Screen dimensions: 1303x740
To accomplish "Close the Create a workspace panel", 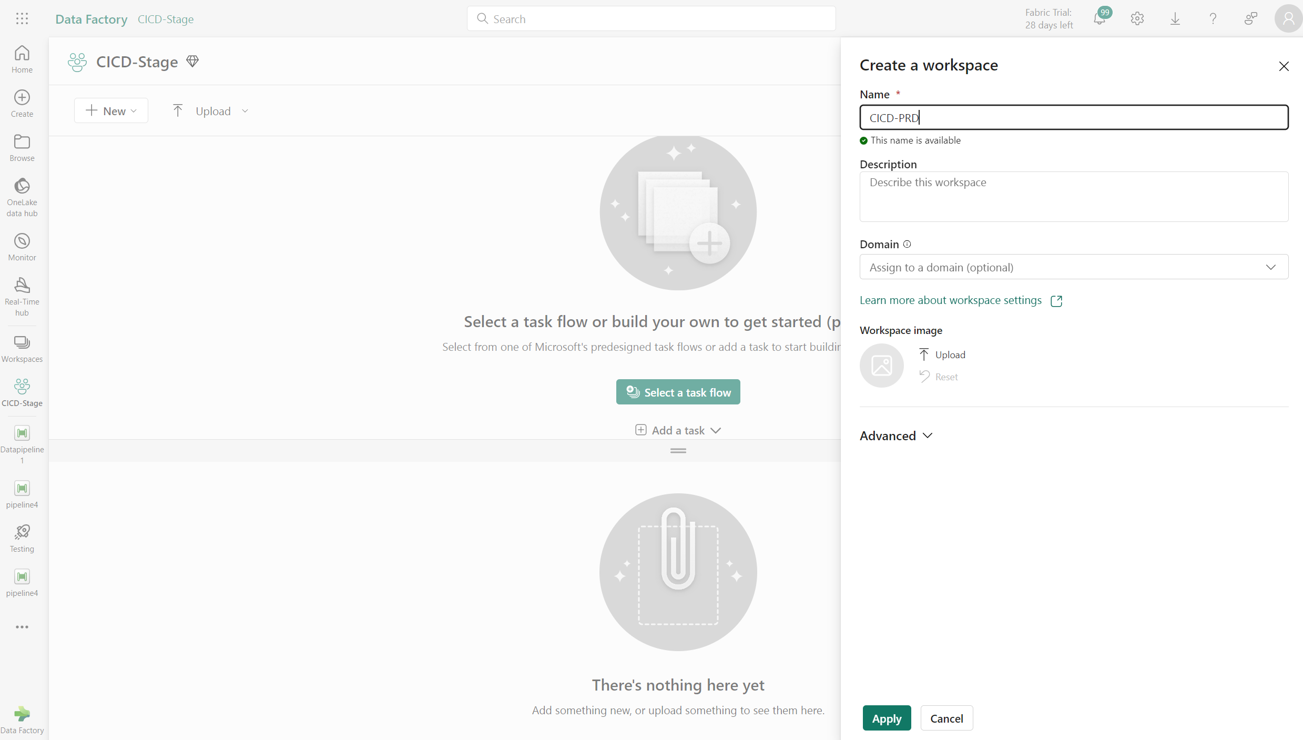I will (x=1284, y=66).
